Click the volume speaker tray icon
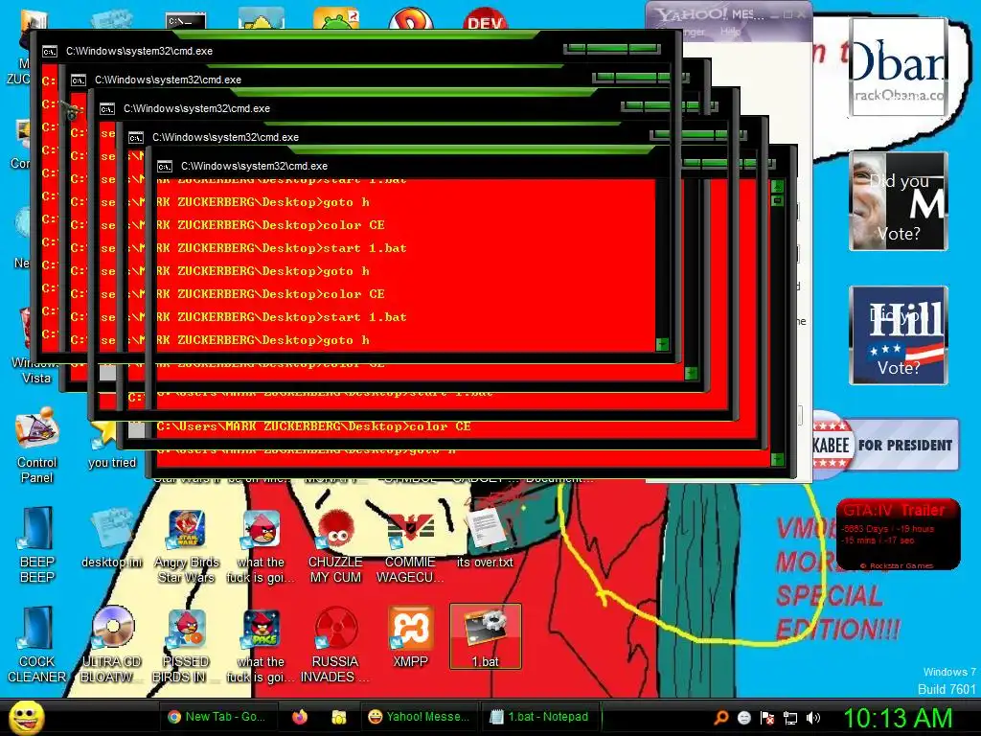 [x=813, y=718]
